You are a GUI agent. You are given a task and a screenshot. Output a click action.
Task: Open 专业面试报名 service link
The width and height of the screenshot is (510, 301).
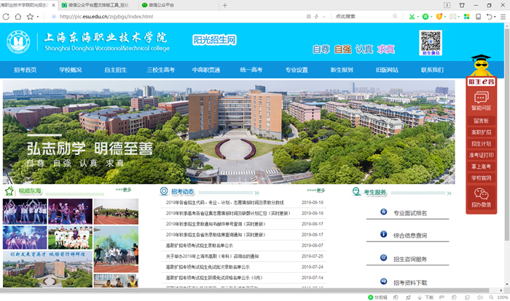[410, 213]
